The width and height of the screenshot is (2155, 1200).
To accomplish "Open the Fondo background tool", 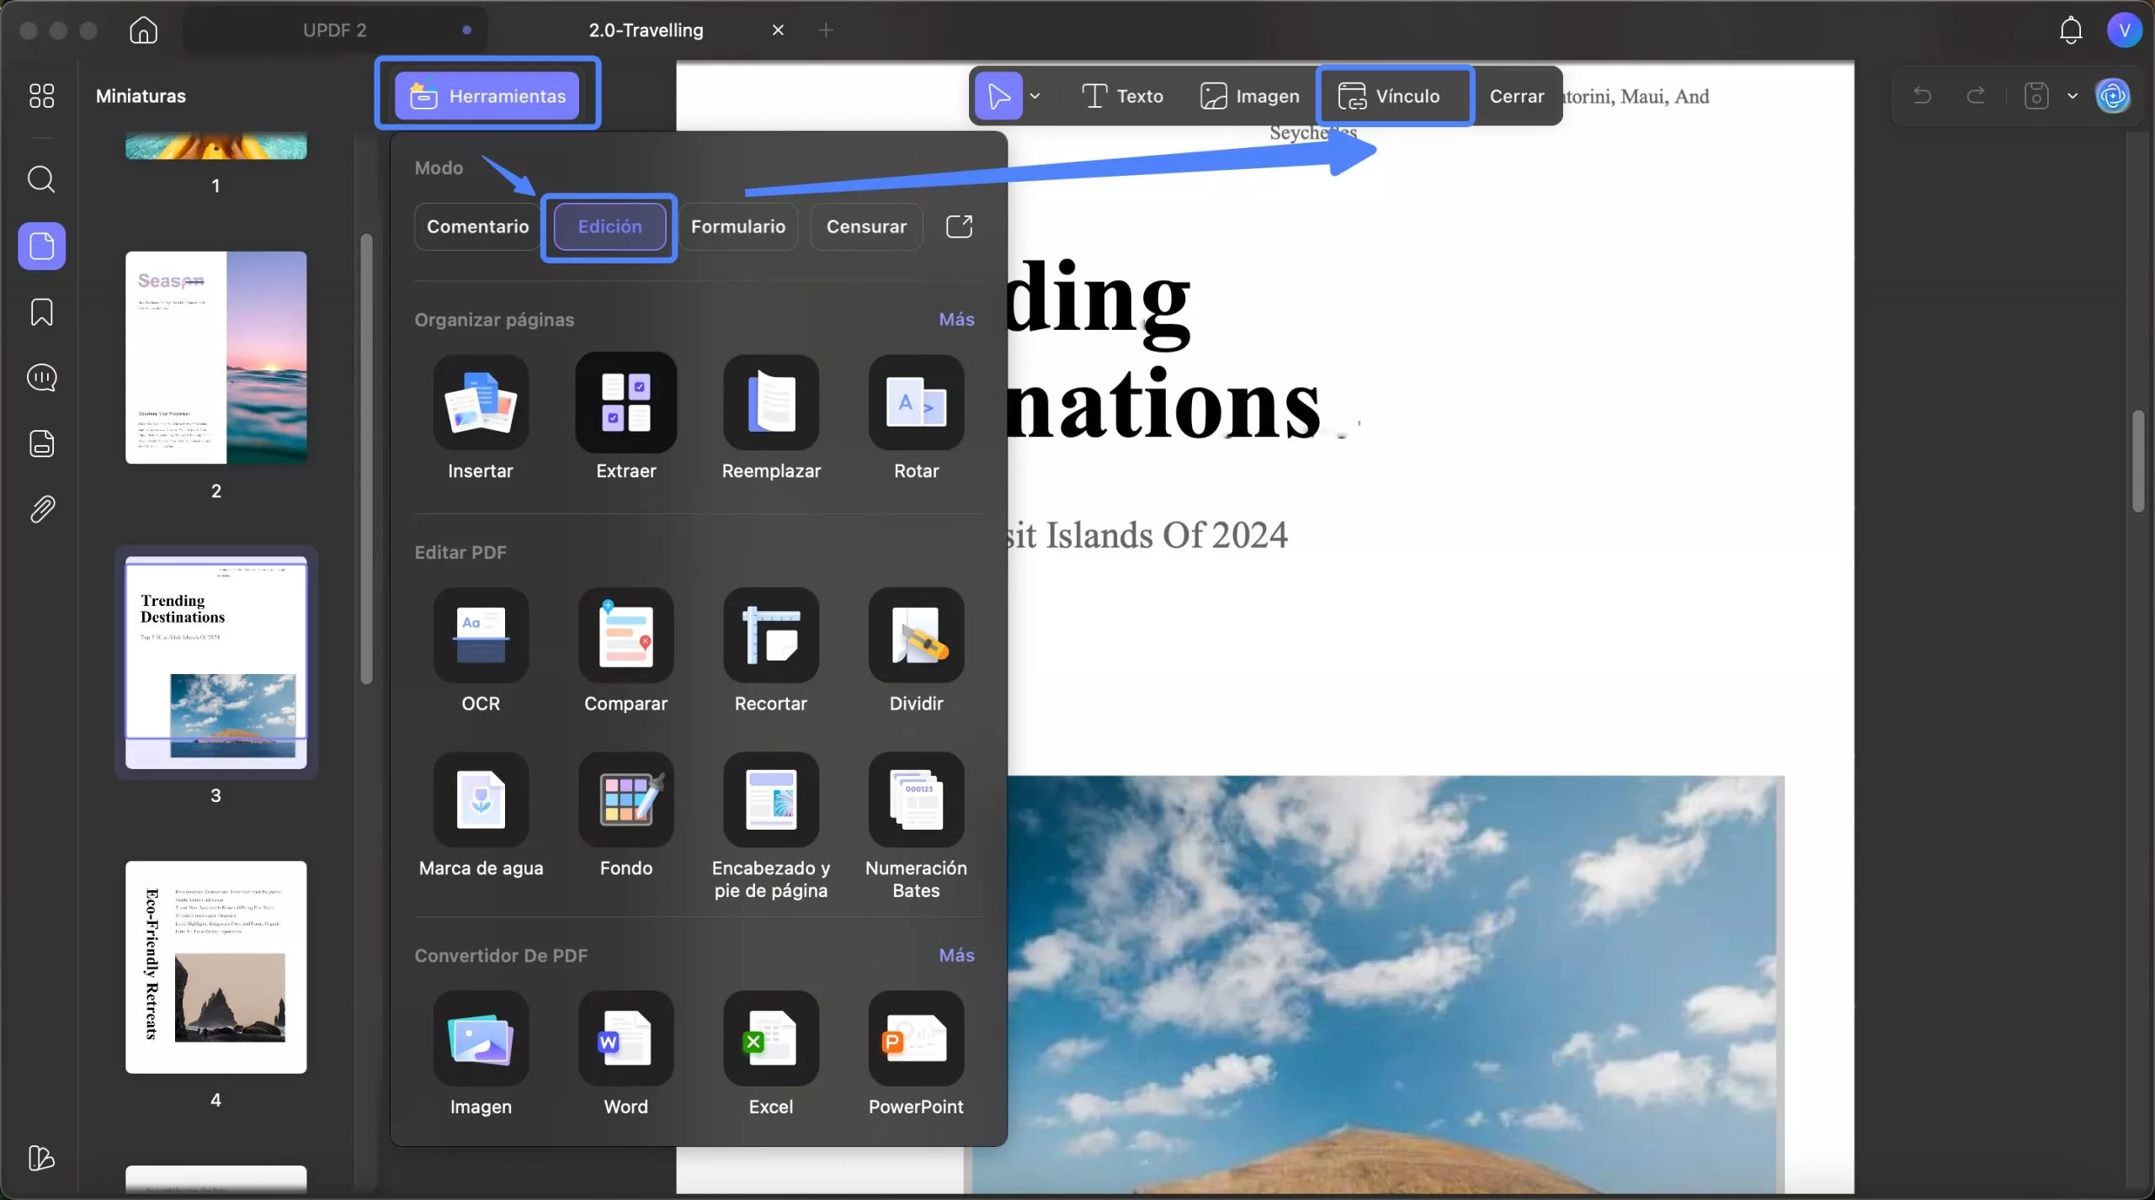I will coord(625,815).
